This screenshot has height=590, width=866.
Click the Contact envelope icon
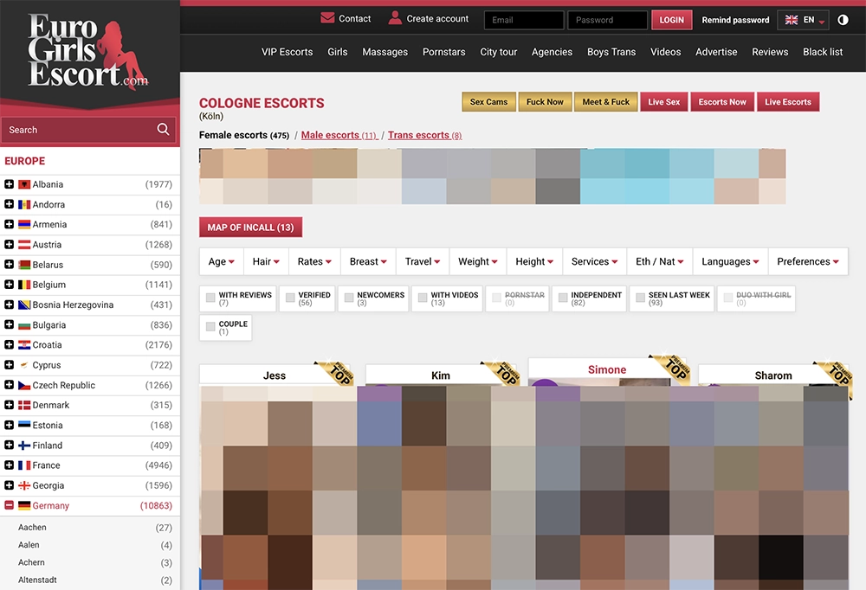[x=327, y=17]
